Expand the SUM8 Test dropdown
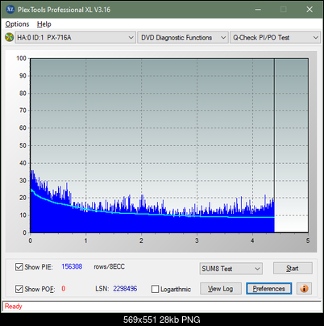The width and height of the screenshot is (324, 326). point(231,269)
